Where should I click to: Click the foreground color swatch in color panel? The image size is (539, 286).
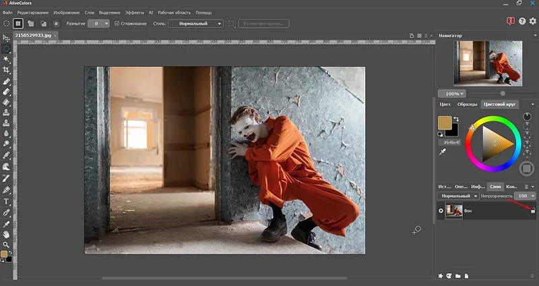445,123
